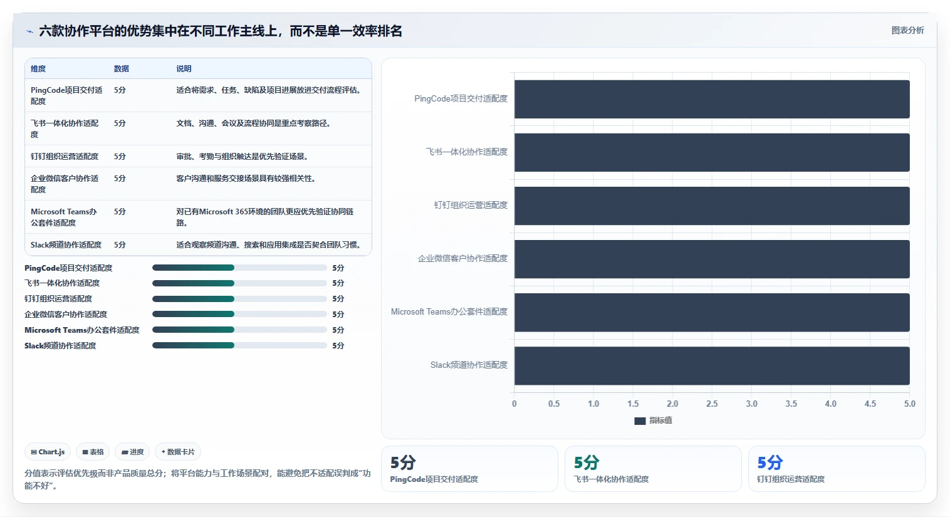Viewport: 950px width, 517px height.
Task: Click the 企业微信客户协作适配度 progress bar
Action: [x=239, y=314]
